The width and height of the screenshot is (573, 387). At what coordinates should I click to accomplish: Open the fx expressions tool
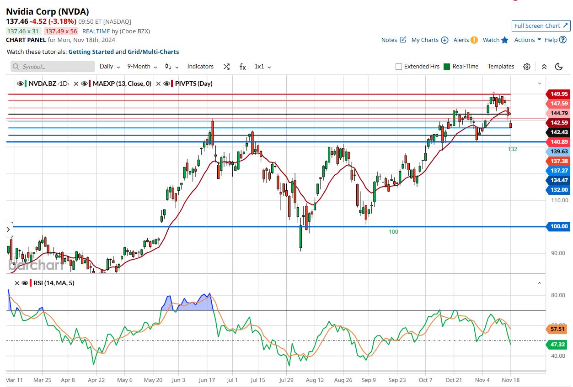click(x=243, y=66)
